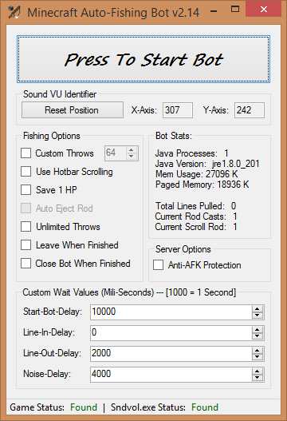Viewport: 287px width, 421px height.
Task: Tick the Leave When Finished checkbox
Action: [26, 244]
